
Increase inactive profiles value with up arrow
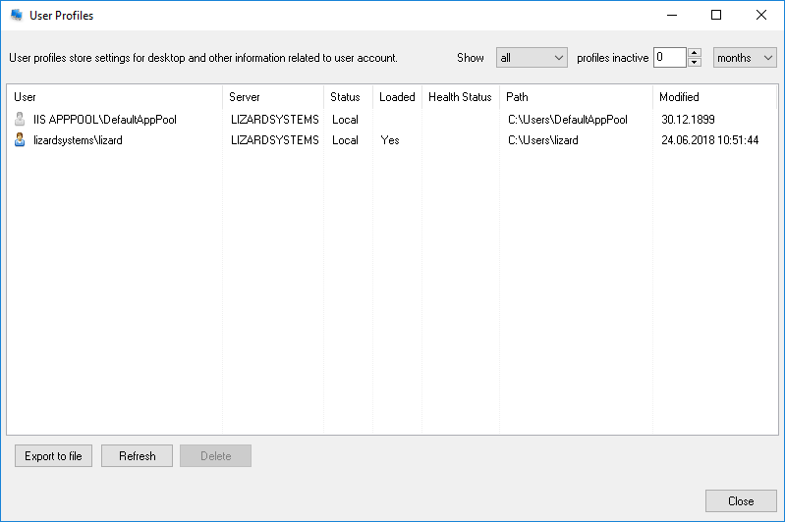click(x=695, y=53)
